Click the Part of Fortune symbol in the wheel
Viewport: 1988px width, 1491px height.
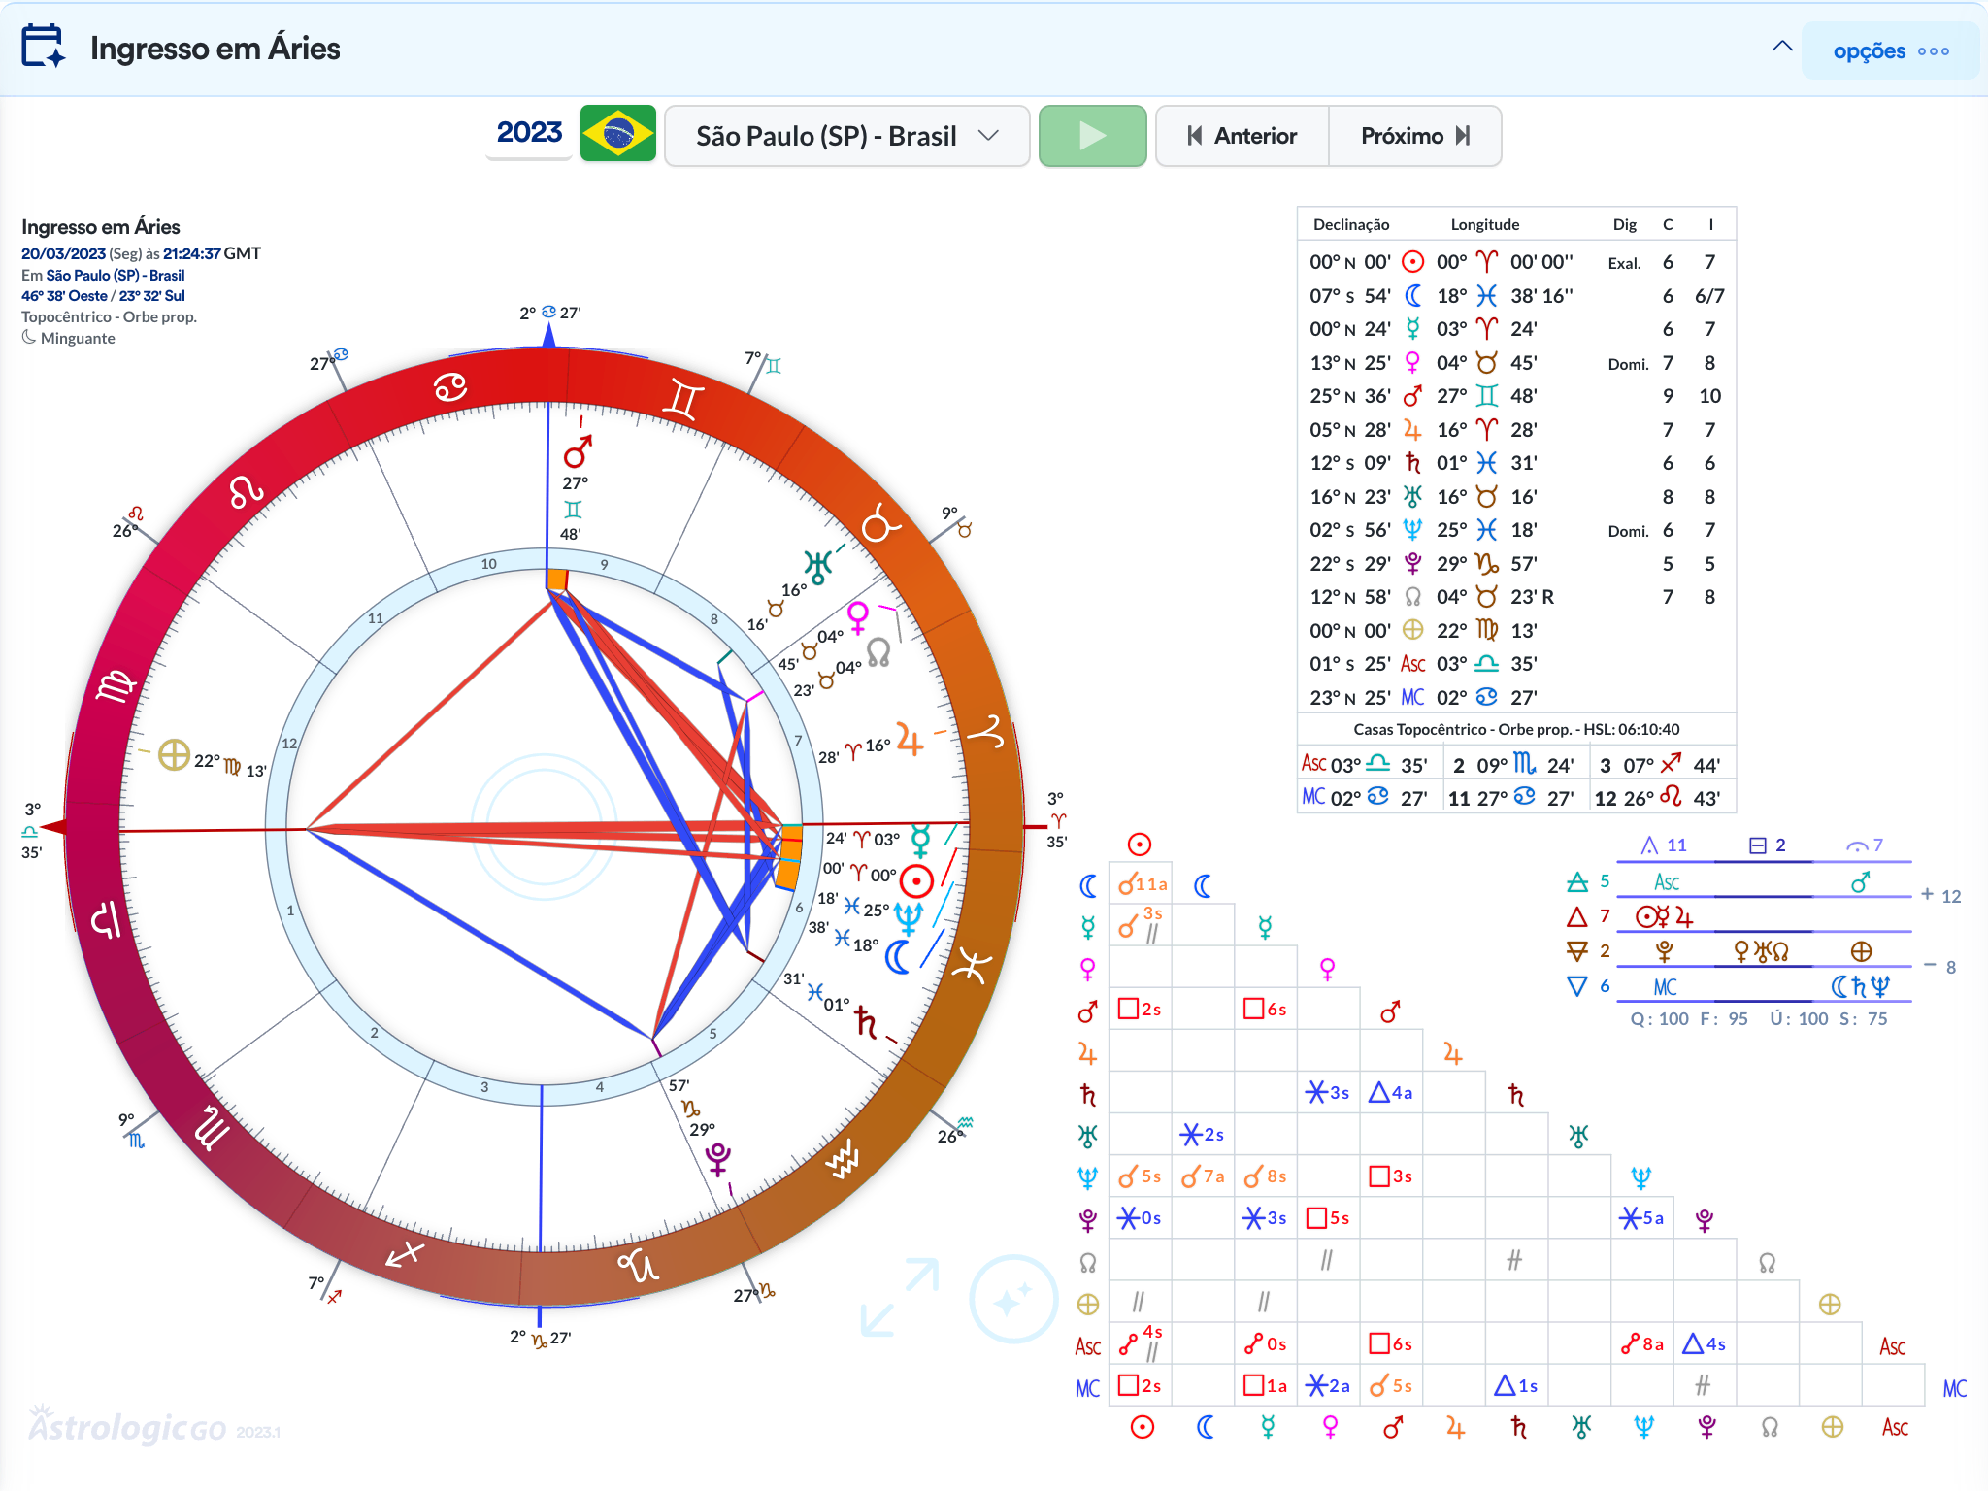tap(174, 754)
